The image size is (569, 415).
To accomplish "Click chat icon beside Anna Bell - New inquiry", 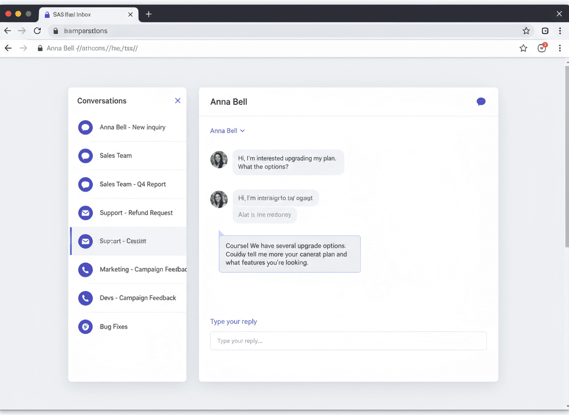I will [x=86, y=127].
